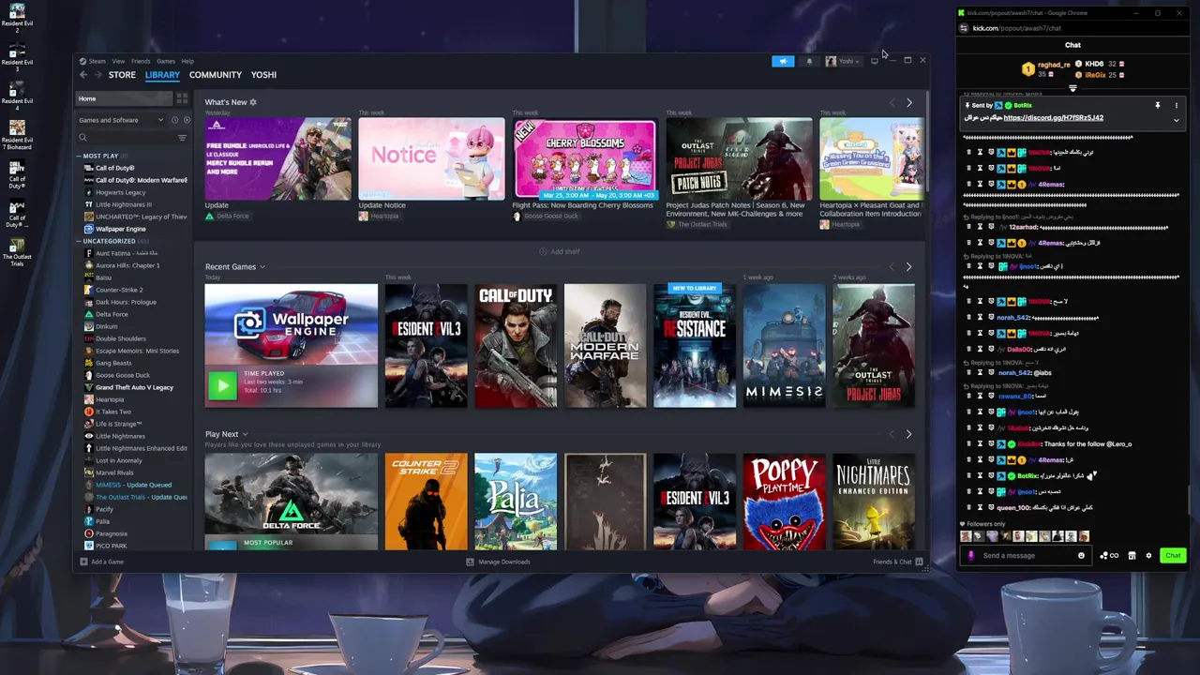Click the Steam logo menu icon
This screenshot has height=675, width=1200.
pos(82,61)
